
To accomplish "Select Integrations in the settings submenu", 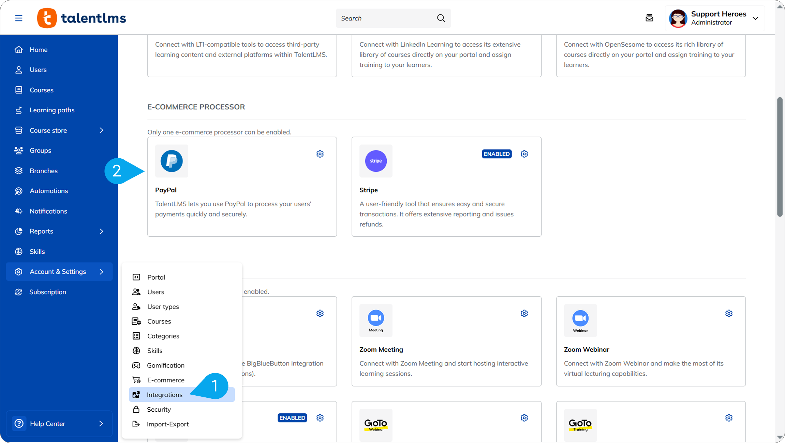I will [165, 395].
